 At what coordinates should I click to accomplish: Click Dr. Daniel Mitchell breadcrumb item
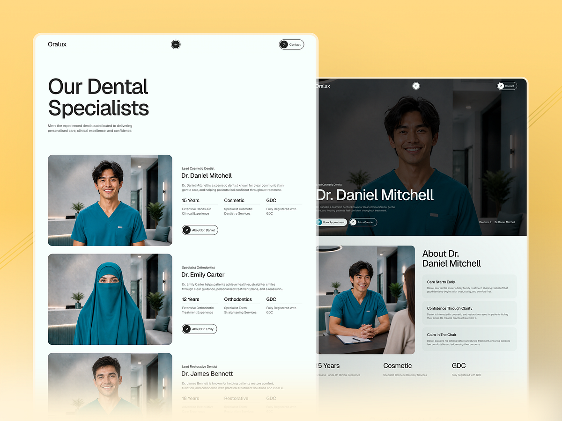pos(505,222)
